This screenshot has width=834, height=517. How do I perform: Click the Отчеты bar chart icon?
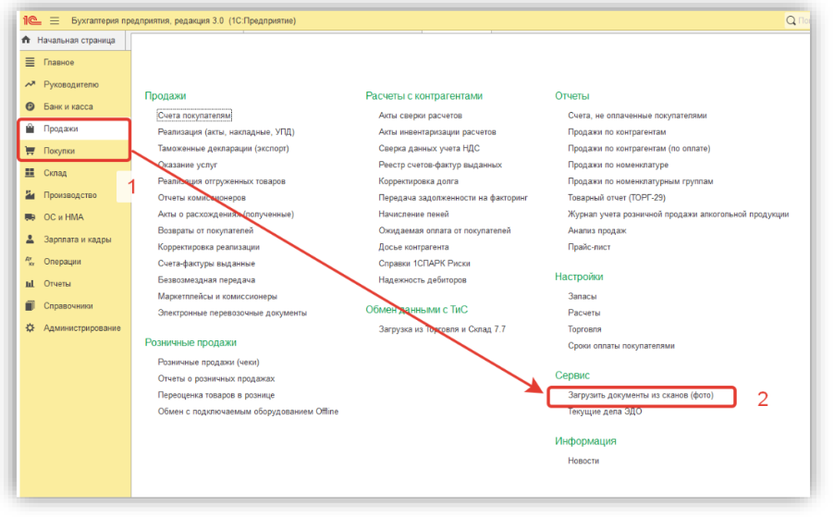click(x=31, y=284)
